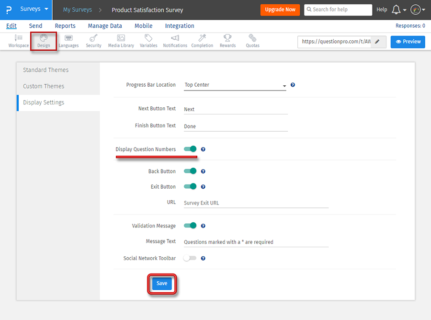Expand the Progress Bar Location dropdown
Image resolution: width=431 pixels, height=320 pixels.
[x=235, y=85]
